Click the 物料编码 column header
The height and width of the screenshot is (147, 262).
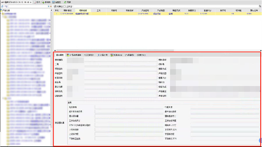68,10
